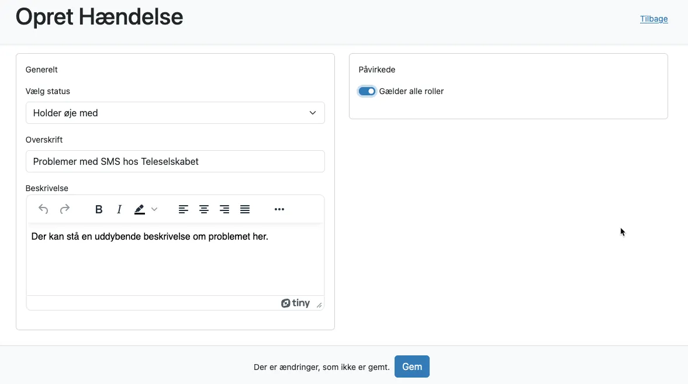Align text left in the editor
Screen dimensions: 688x384
click(184, 209)
